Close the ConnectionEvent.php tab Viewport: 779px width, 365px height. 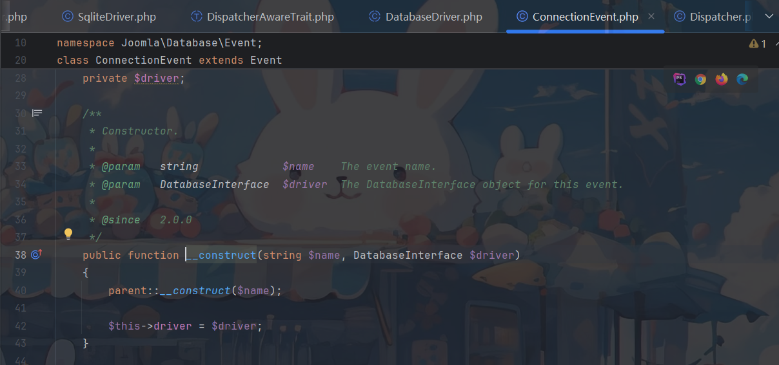click(651, 17)
